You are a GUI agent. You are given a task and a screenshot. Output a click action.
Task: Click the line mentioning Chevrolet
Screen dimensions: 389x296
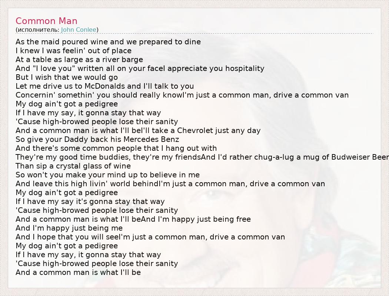(x=138, y=130)
